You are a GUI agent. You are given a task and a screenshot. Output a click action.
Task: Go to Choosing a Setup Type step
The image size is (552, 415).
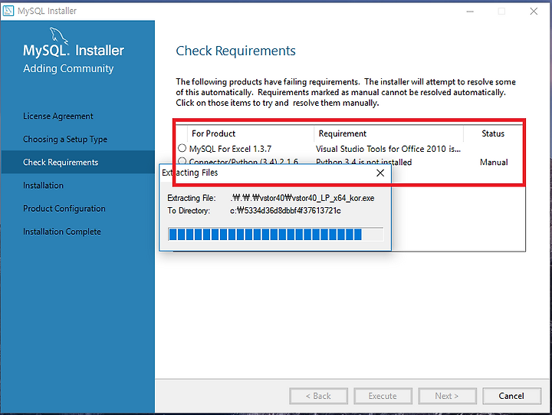click(x=65, y=139)
